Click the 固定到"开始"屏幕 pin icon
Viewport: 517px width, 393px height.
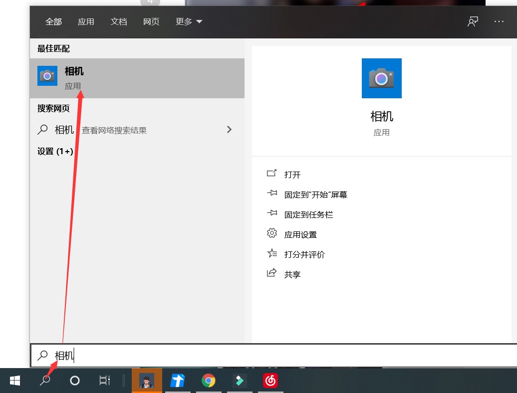coord(272,194)
